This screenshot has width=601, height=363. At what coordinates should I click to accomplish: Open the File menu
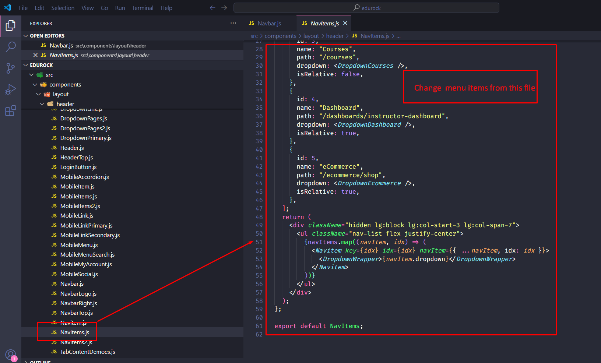tap(23, 8)
